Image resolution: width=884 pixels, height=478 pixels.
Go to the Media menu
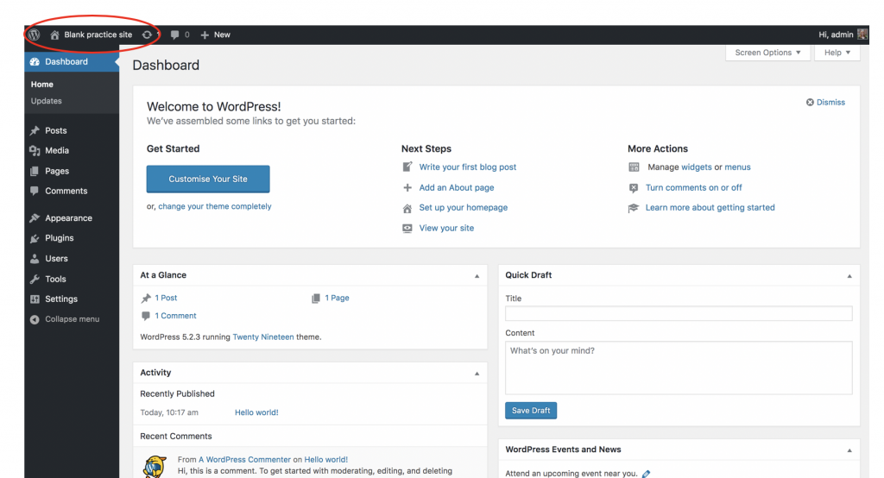57,150
